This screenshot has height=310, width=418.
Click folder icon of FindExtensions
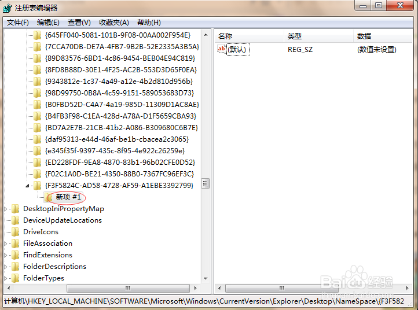[16, 255]
